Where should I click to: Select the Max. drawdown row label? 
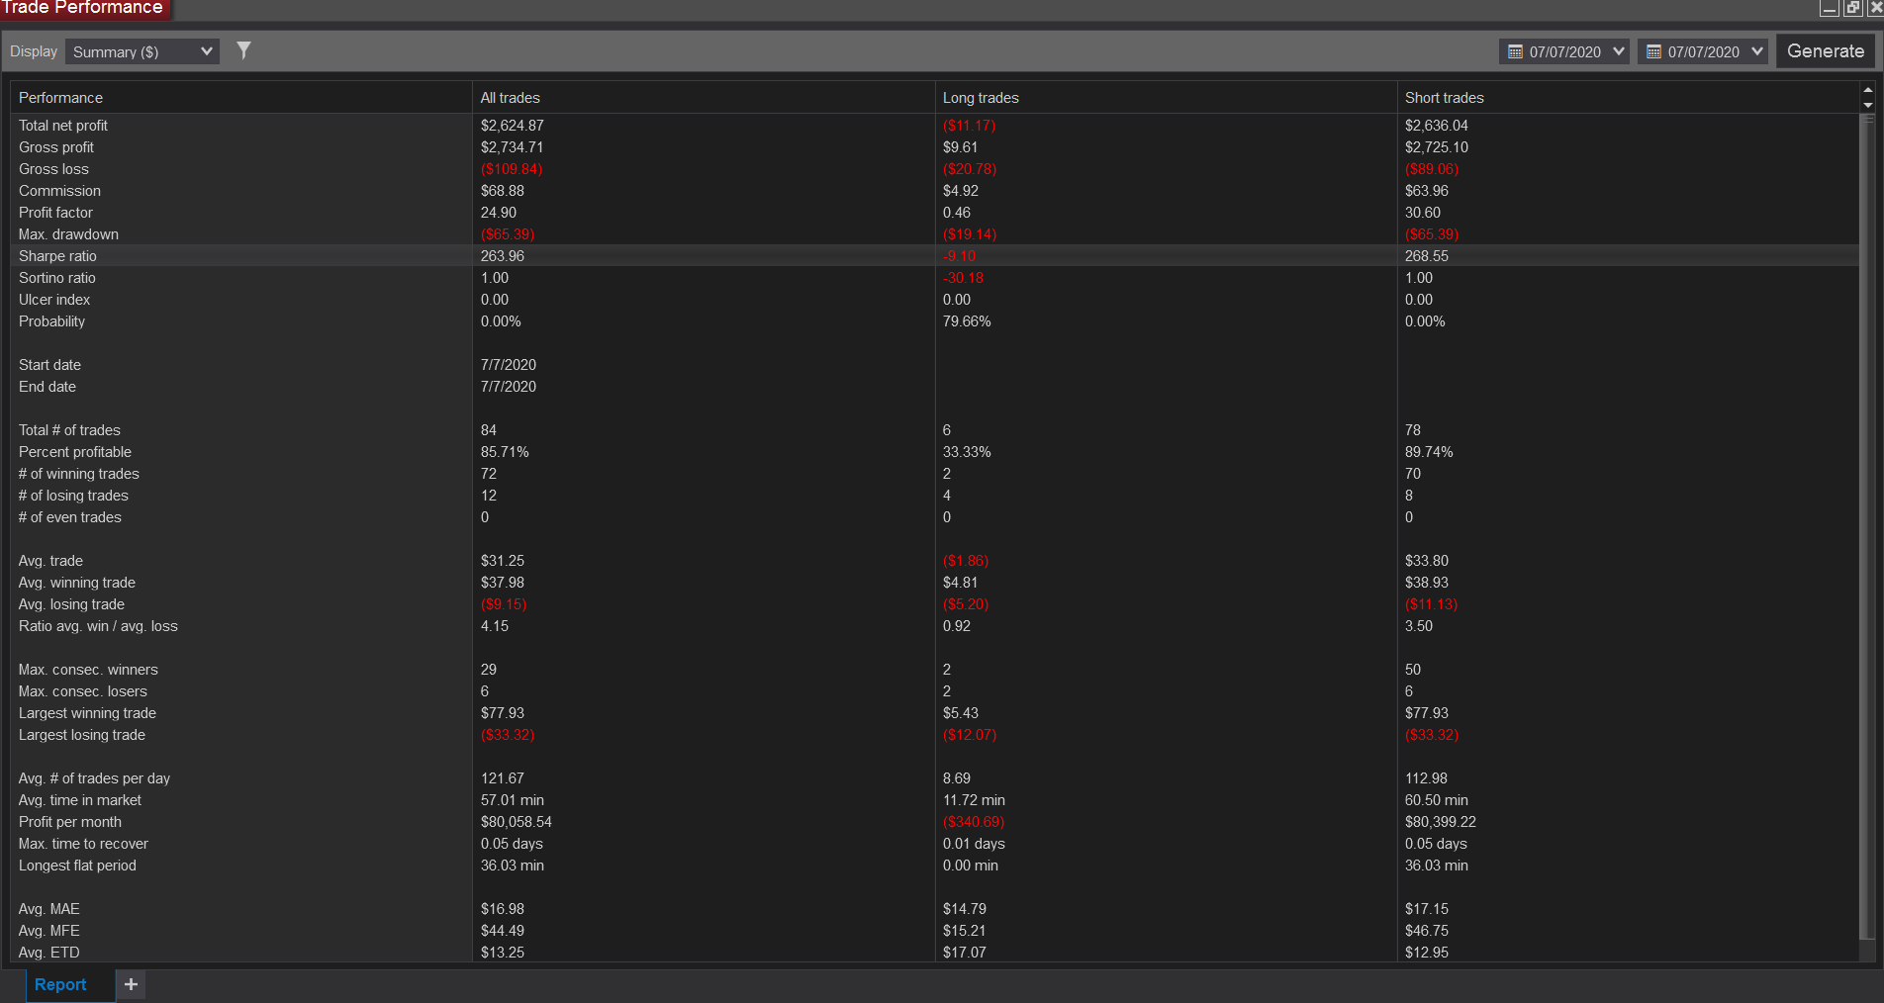(68, 234)
